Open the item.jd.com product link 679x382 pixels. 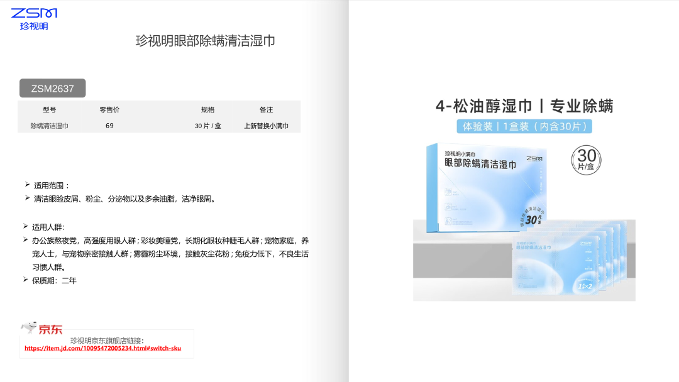pos(102,348)
